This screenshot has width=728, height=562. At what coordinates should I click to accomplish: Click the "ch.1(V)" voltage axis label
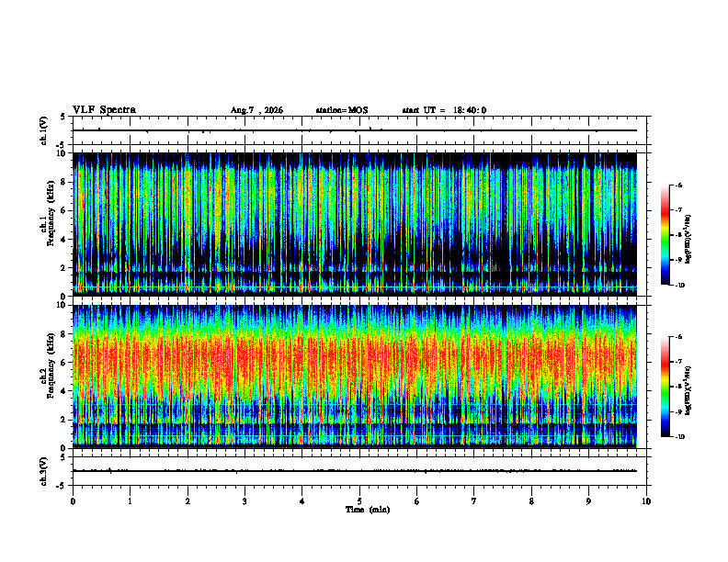point(44,130)
